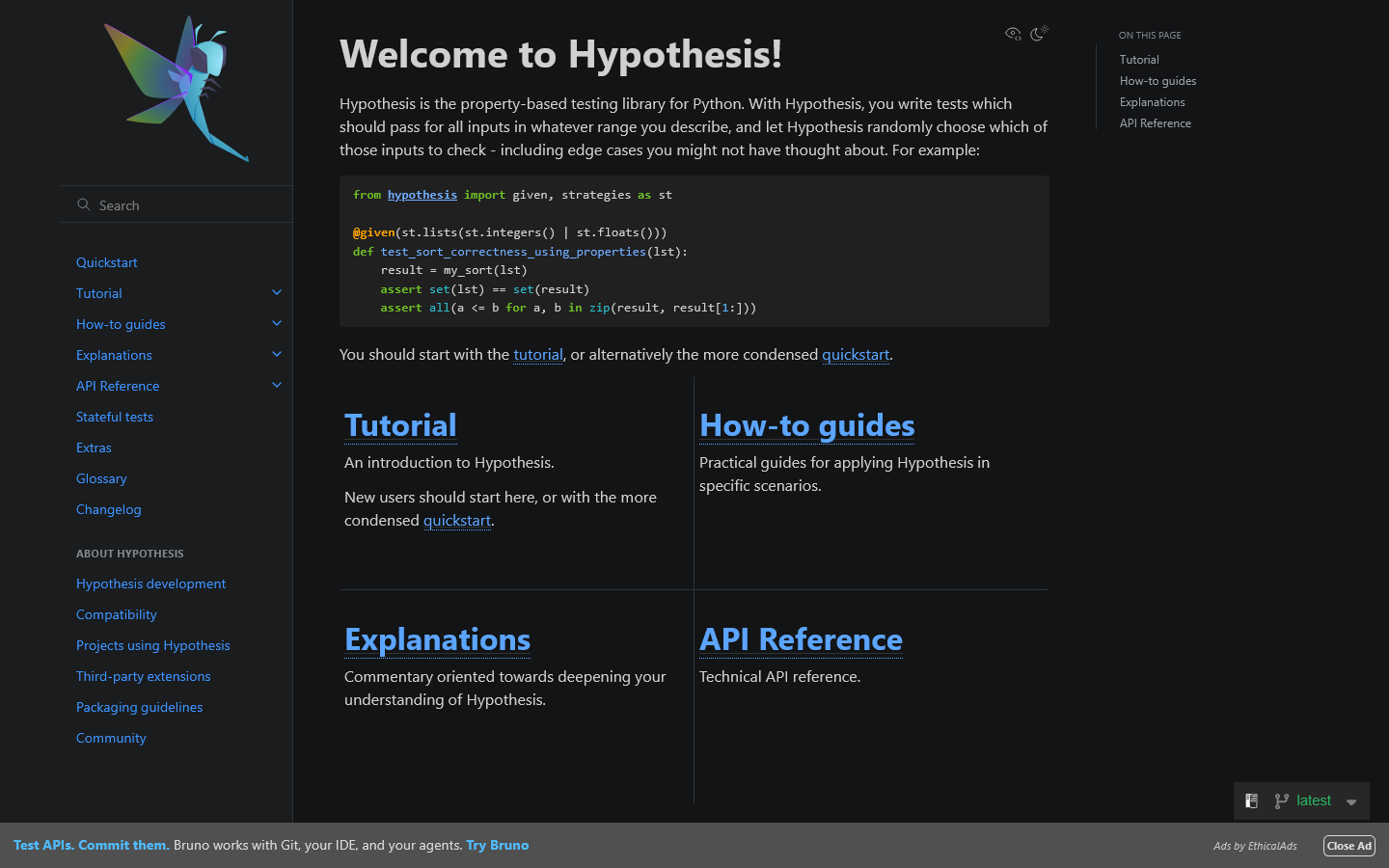1389x868 pixels.
Task: Jump to Explanations in On This Page
Action: [1152, 102]
